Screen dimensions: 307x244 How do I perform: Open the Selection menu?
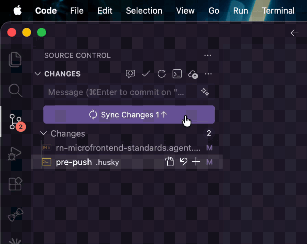click(x=144, y=11)
